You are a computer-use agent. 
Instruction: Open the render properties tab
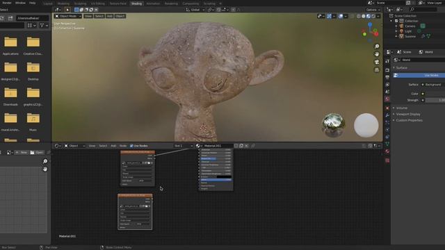click(x=387, y=70)
